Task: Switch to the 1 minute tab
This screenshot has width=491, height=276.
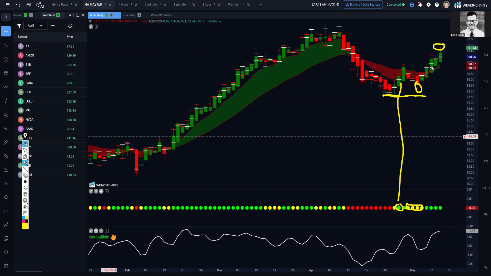Action: 180,5
